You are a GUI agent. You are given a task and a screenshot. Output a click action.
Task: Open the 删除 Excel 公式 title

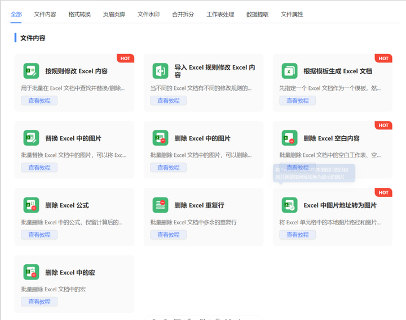click(67, 205)
